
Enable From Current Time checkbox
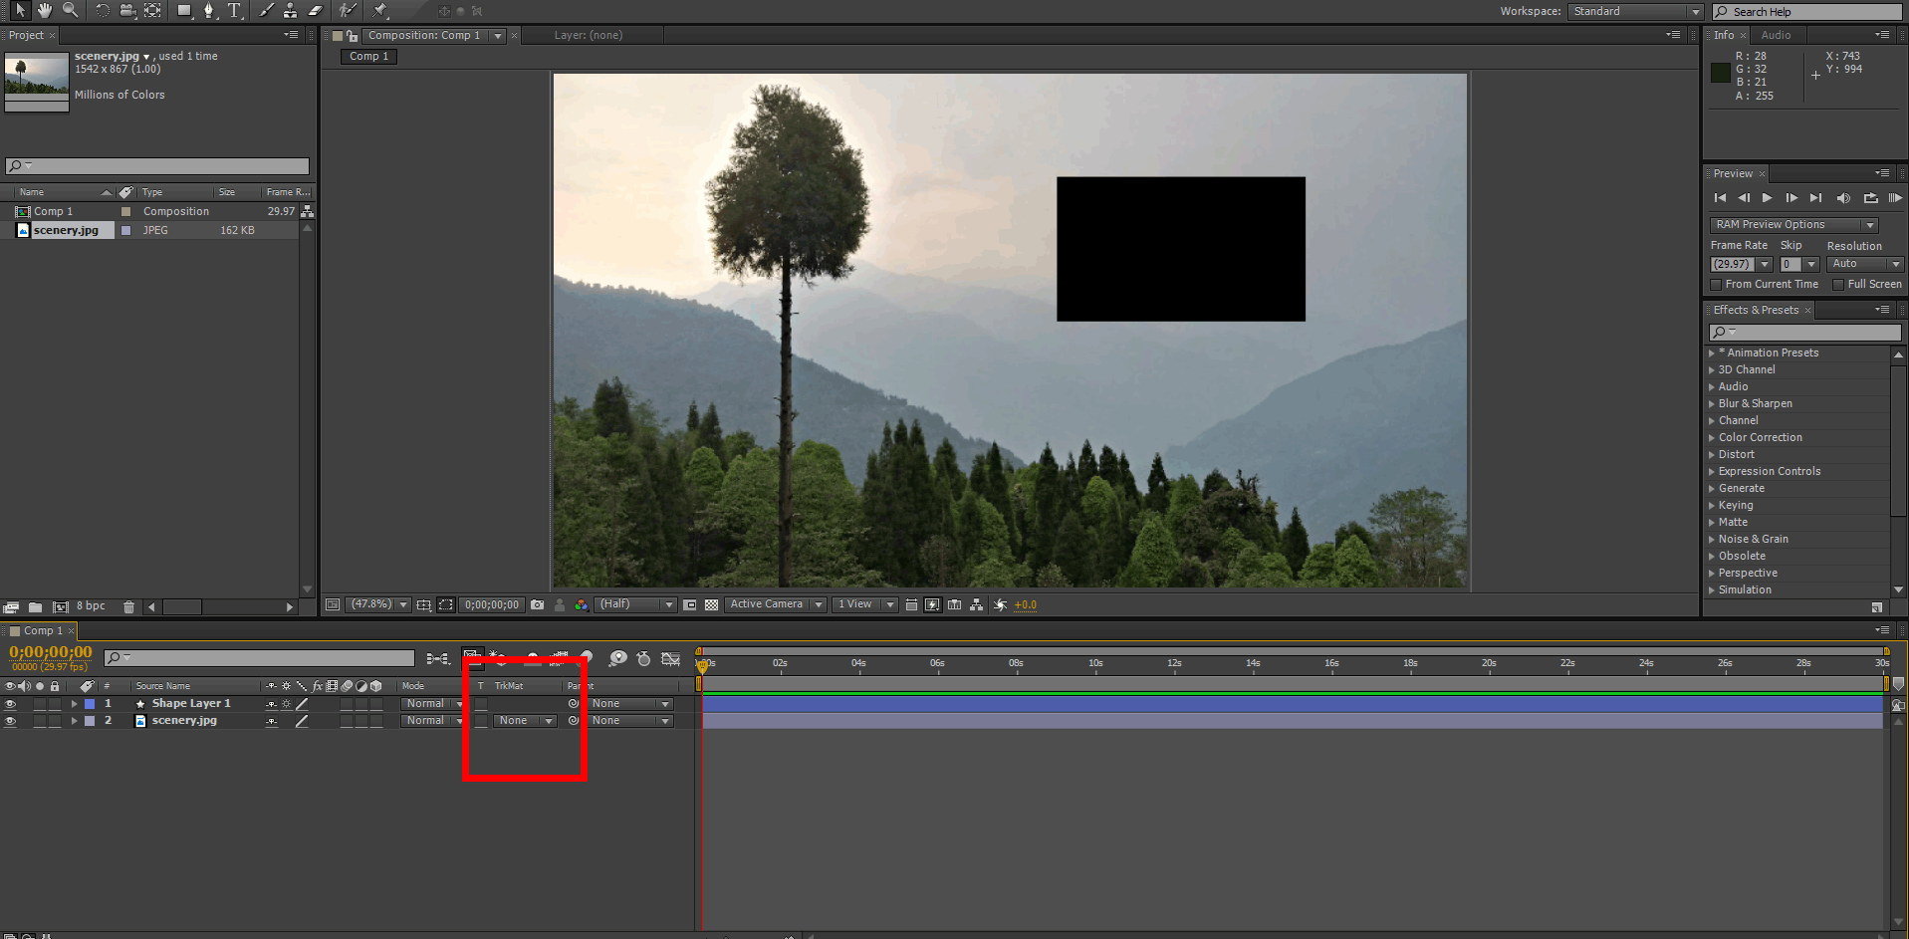pos(1716,284)
